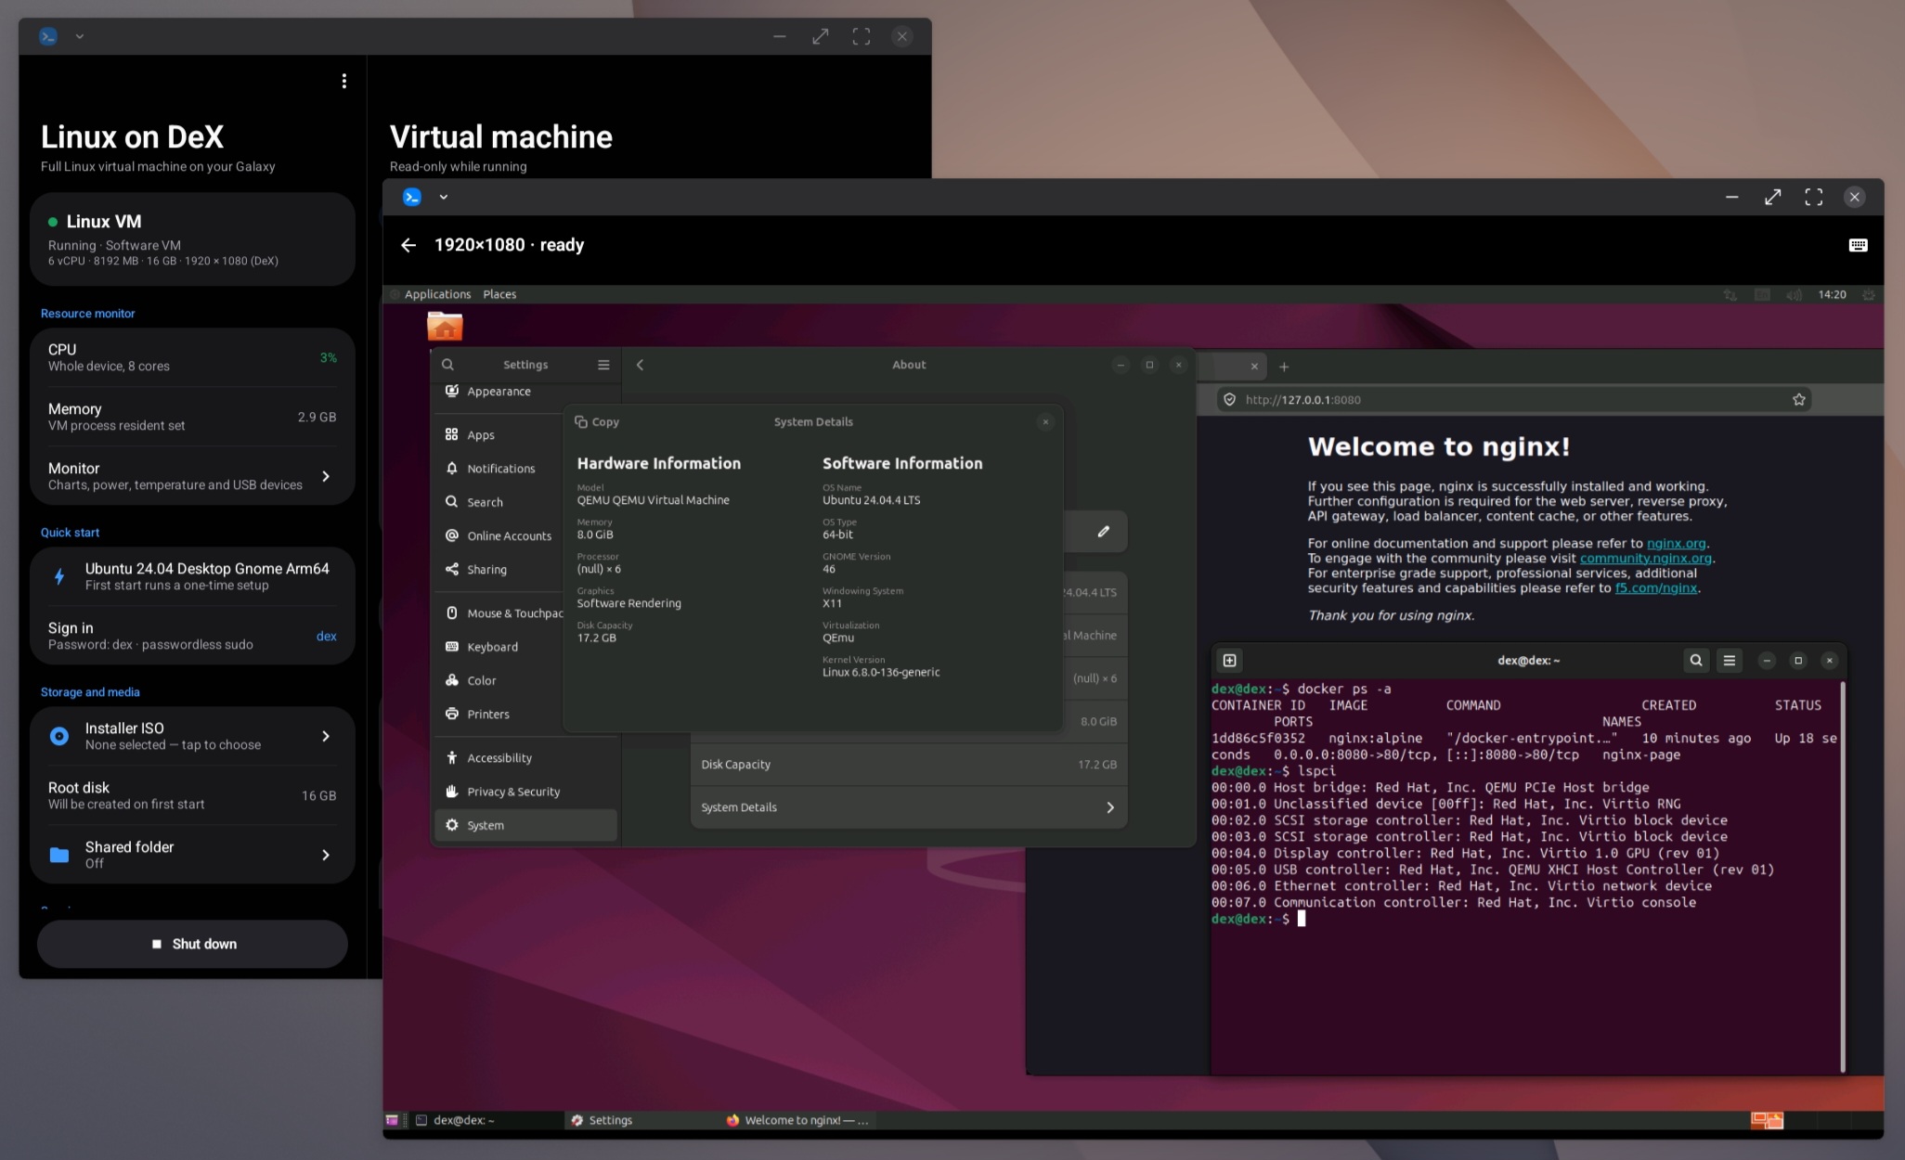The width and height of the screenshot is (1905, 1160).
Task: Click terminal search magnifier icon
Action: [x=1695, y=660]
